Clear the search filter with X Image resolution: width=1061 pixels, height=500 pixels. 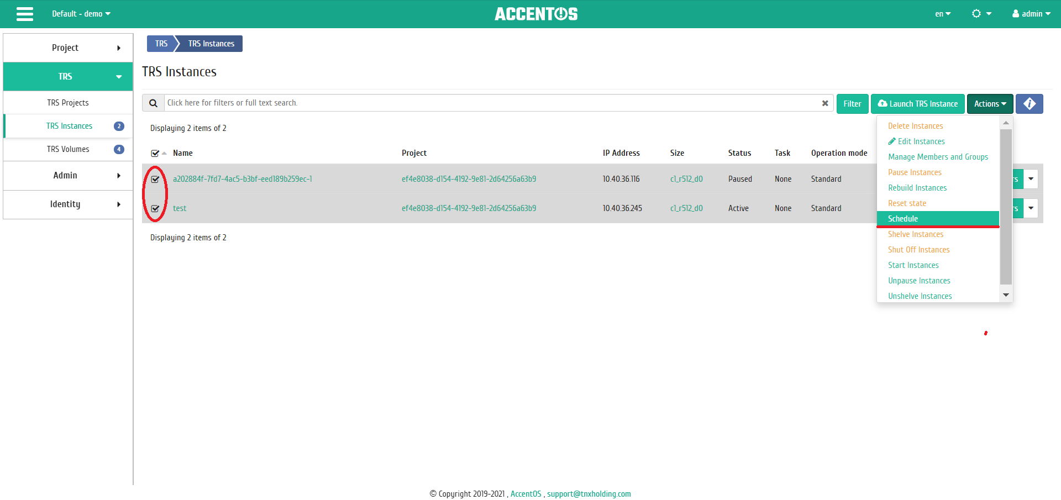[x=824, y=103]
